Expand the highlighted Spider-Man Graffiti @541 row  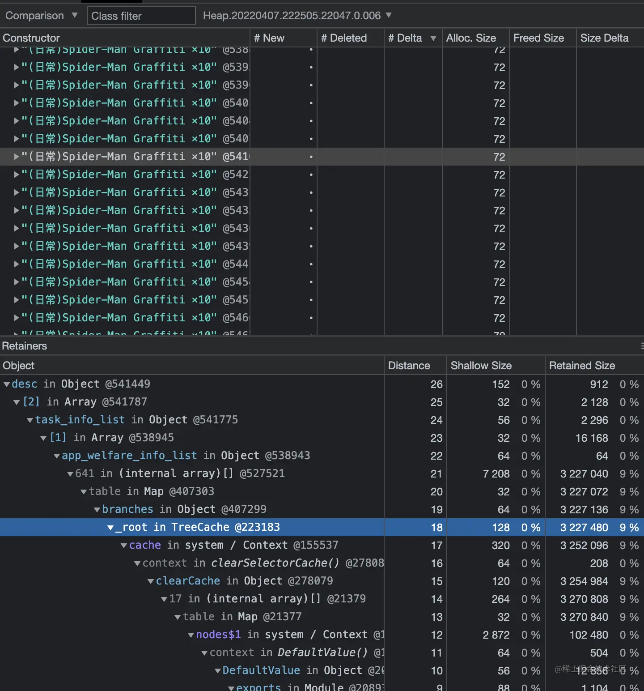(17, 157)
